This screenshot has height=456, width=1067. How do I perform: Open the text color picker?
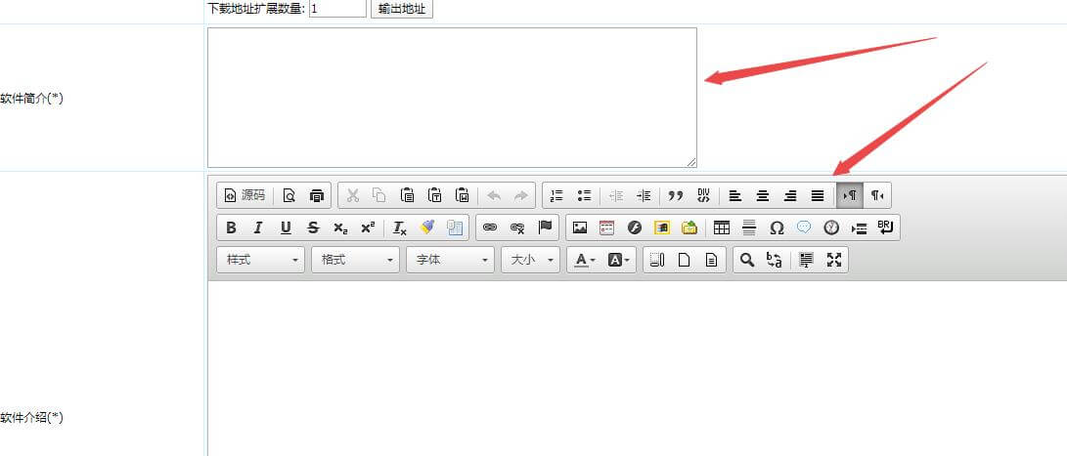tap(585, 260)
